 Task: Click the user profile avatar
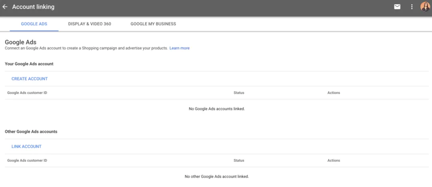[x=425, y=7]
